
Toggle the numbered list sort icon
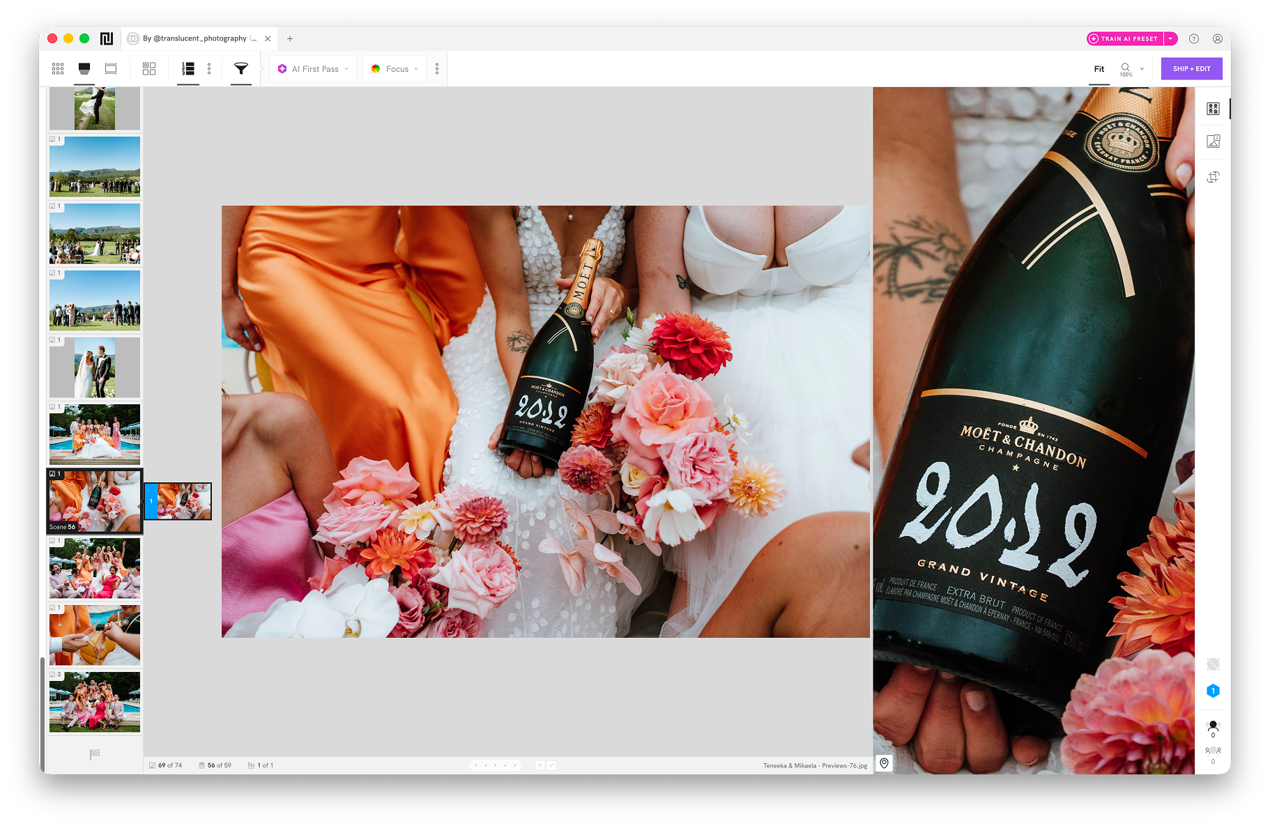click(x=188, y=68)
